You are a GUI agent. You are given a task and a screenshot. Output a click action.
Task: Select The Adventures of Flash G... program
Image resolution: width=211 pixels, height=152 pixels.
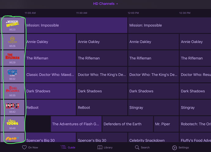(76, 124)
